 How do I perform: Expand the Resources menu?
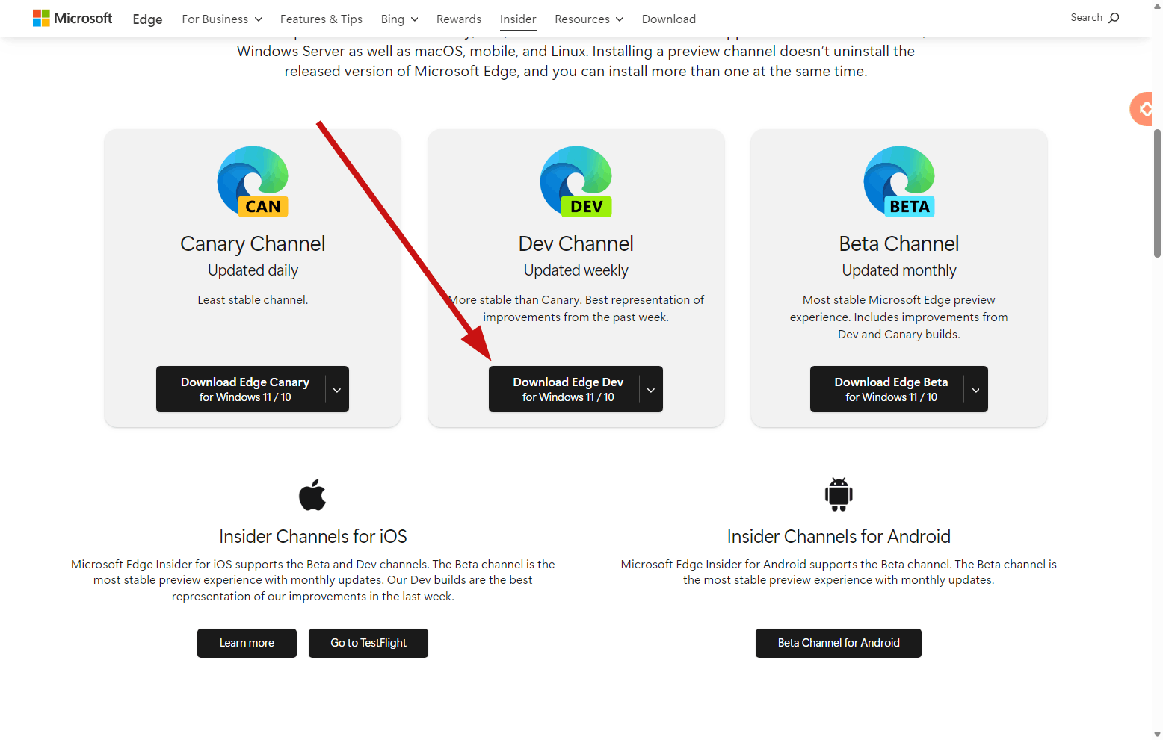pos(589,19)
